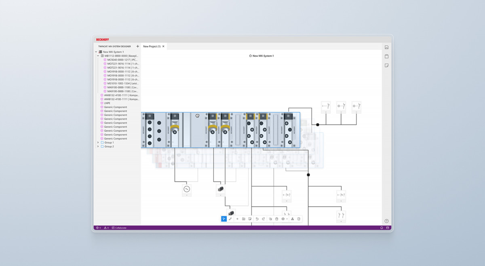Click the cube icon beside LNPE
The height and width of the screenshot is (266, 485).
[102, 103]
